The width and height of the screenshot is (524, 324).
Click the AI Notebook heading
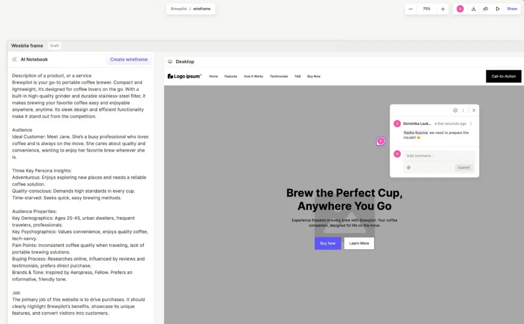34,59
